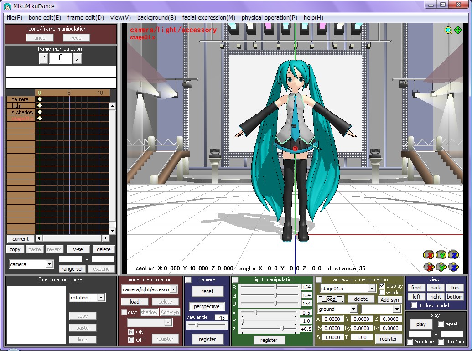Select the ON radio button

pyautogui.click(x=131, y=332)
